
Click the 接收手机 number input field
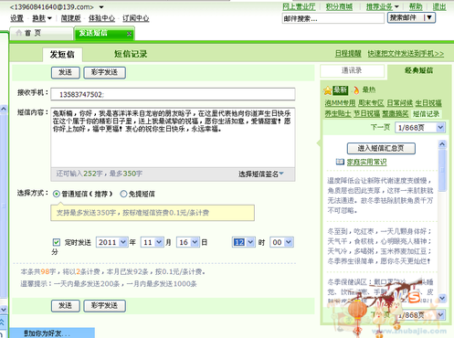pyautogui.click(x=173, y=94)
